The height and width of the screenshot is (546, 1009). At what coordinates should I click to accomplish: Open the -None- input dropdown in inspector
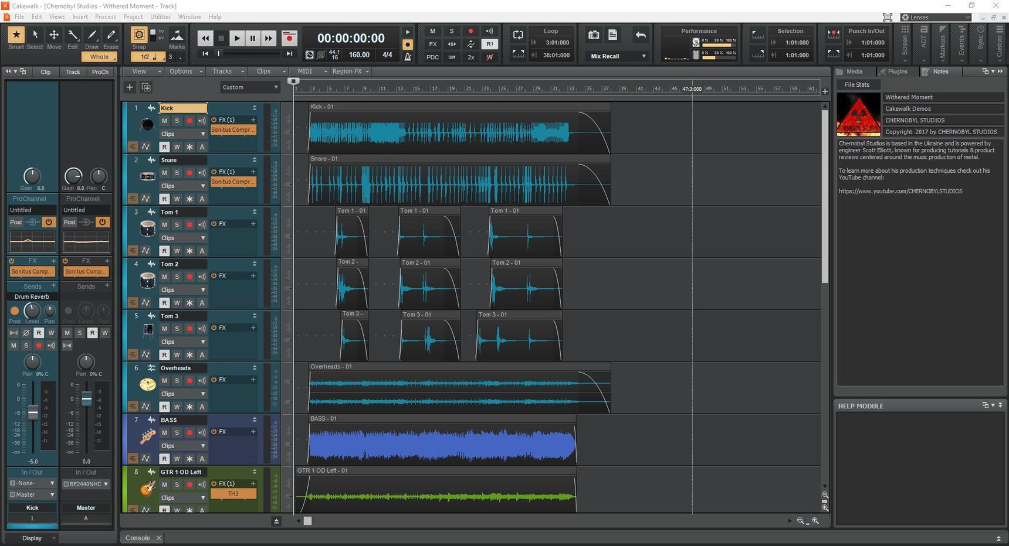coord(32,483)
